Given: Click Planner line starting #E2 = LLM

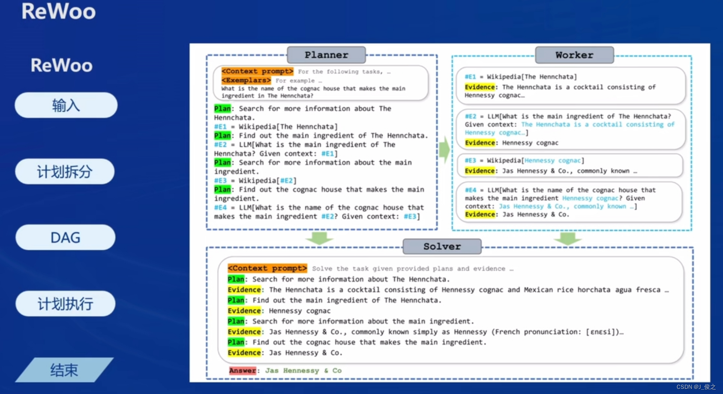Looking at the screenshot, I should 305,149.
